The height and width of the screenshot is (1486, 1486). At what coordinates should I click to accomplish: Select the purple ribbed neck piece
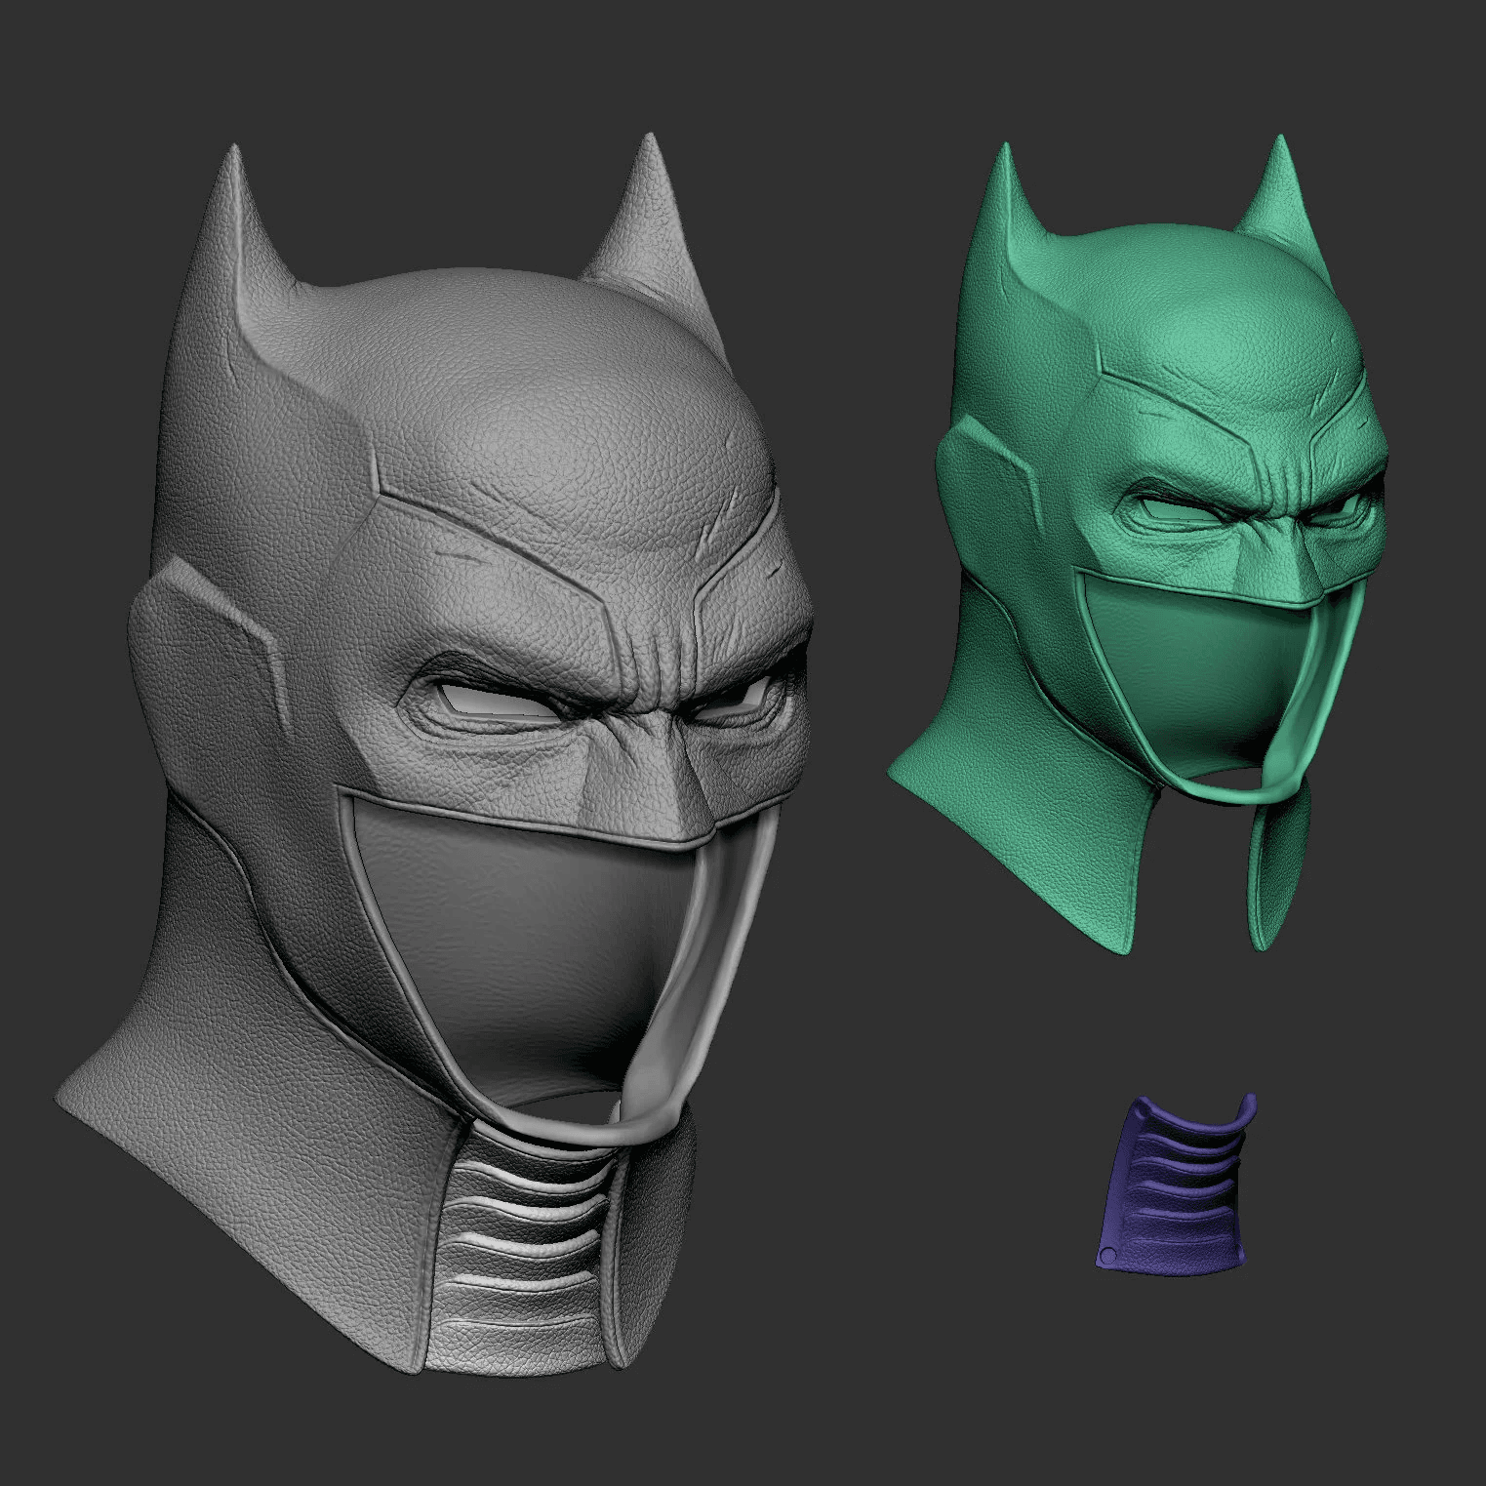[x=1176, y=1183]
